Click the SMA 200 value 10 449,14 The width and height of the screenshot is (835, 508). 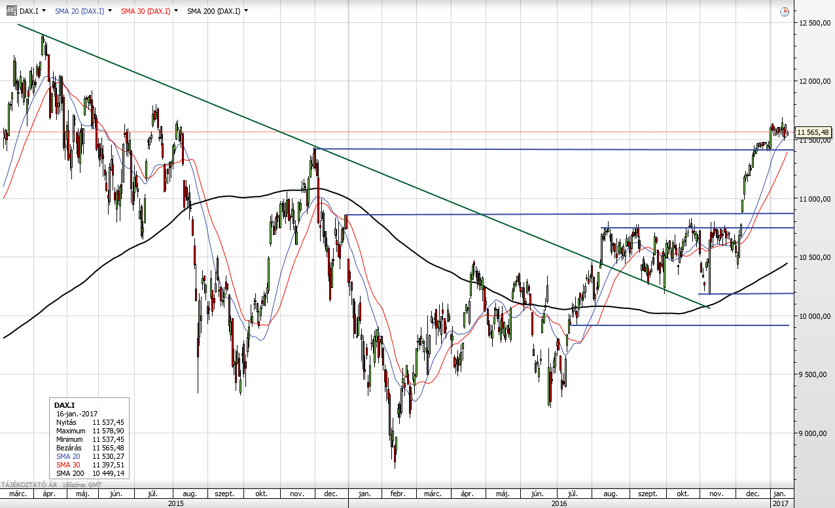pyautogui.click(x=109, y=473)
